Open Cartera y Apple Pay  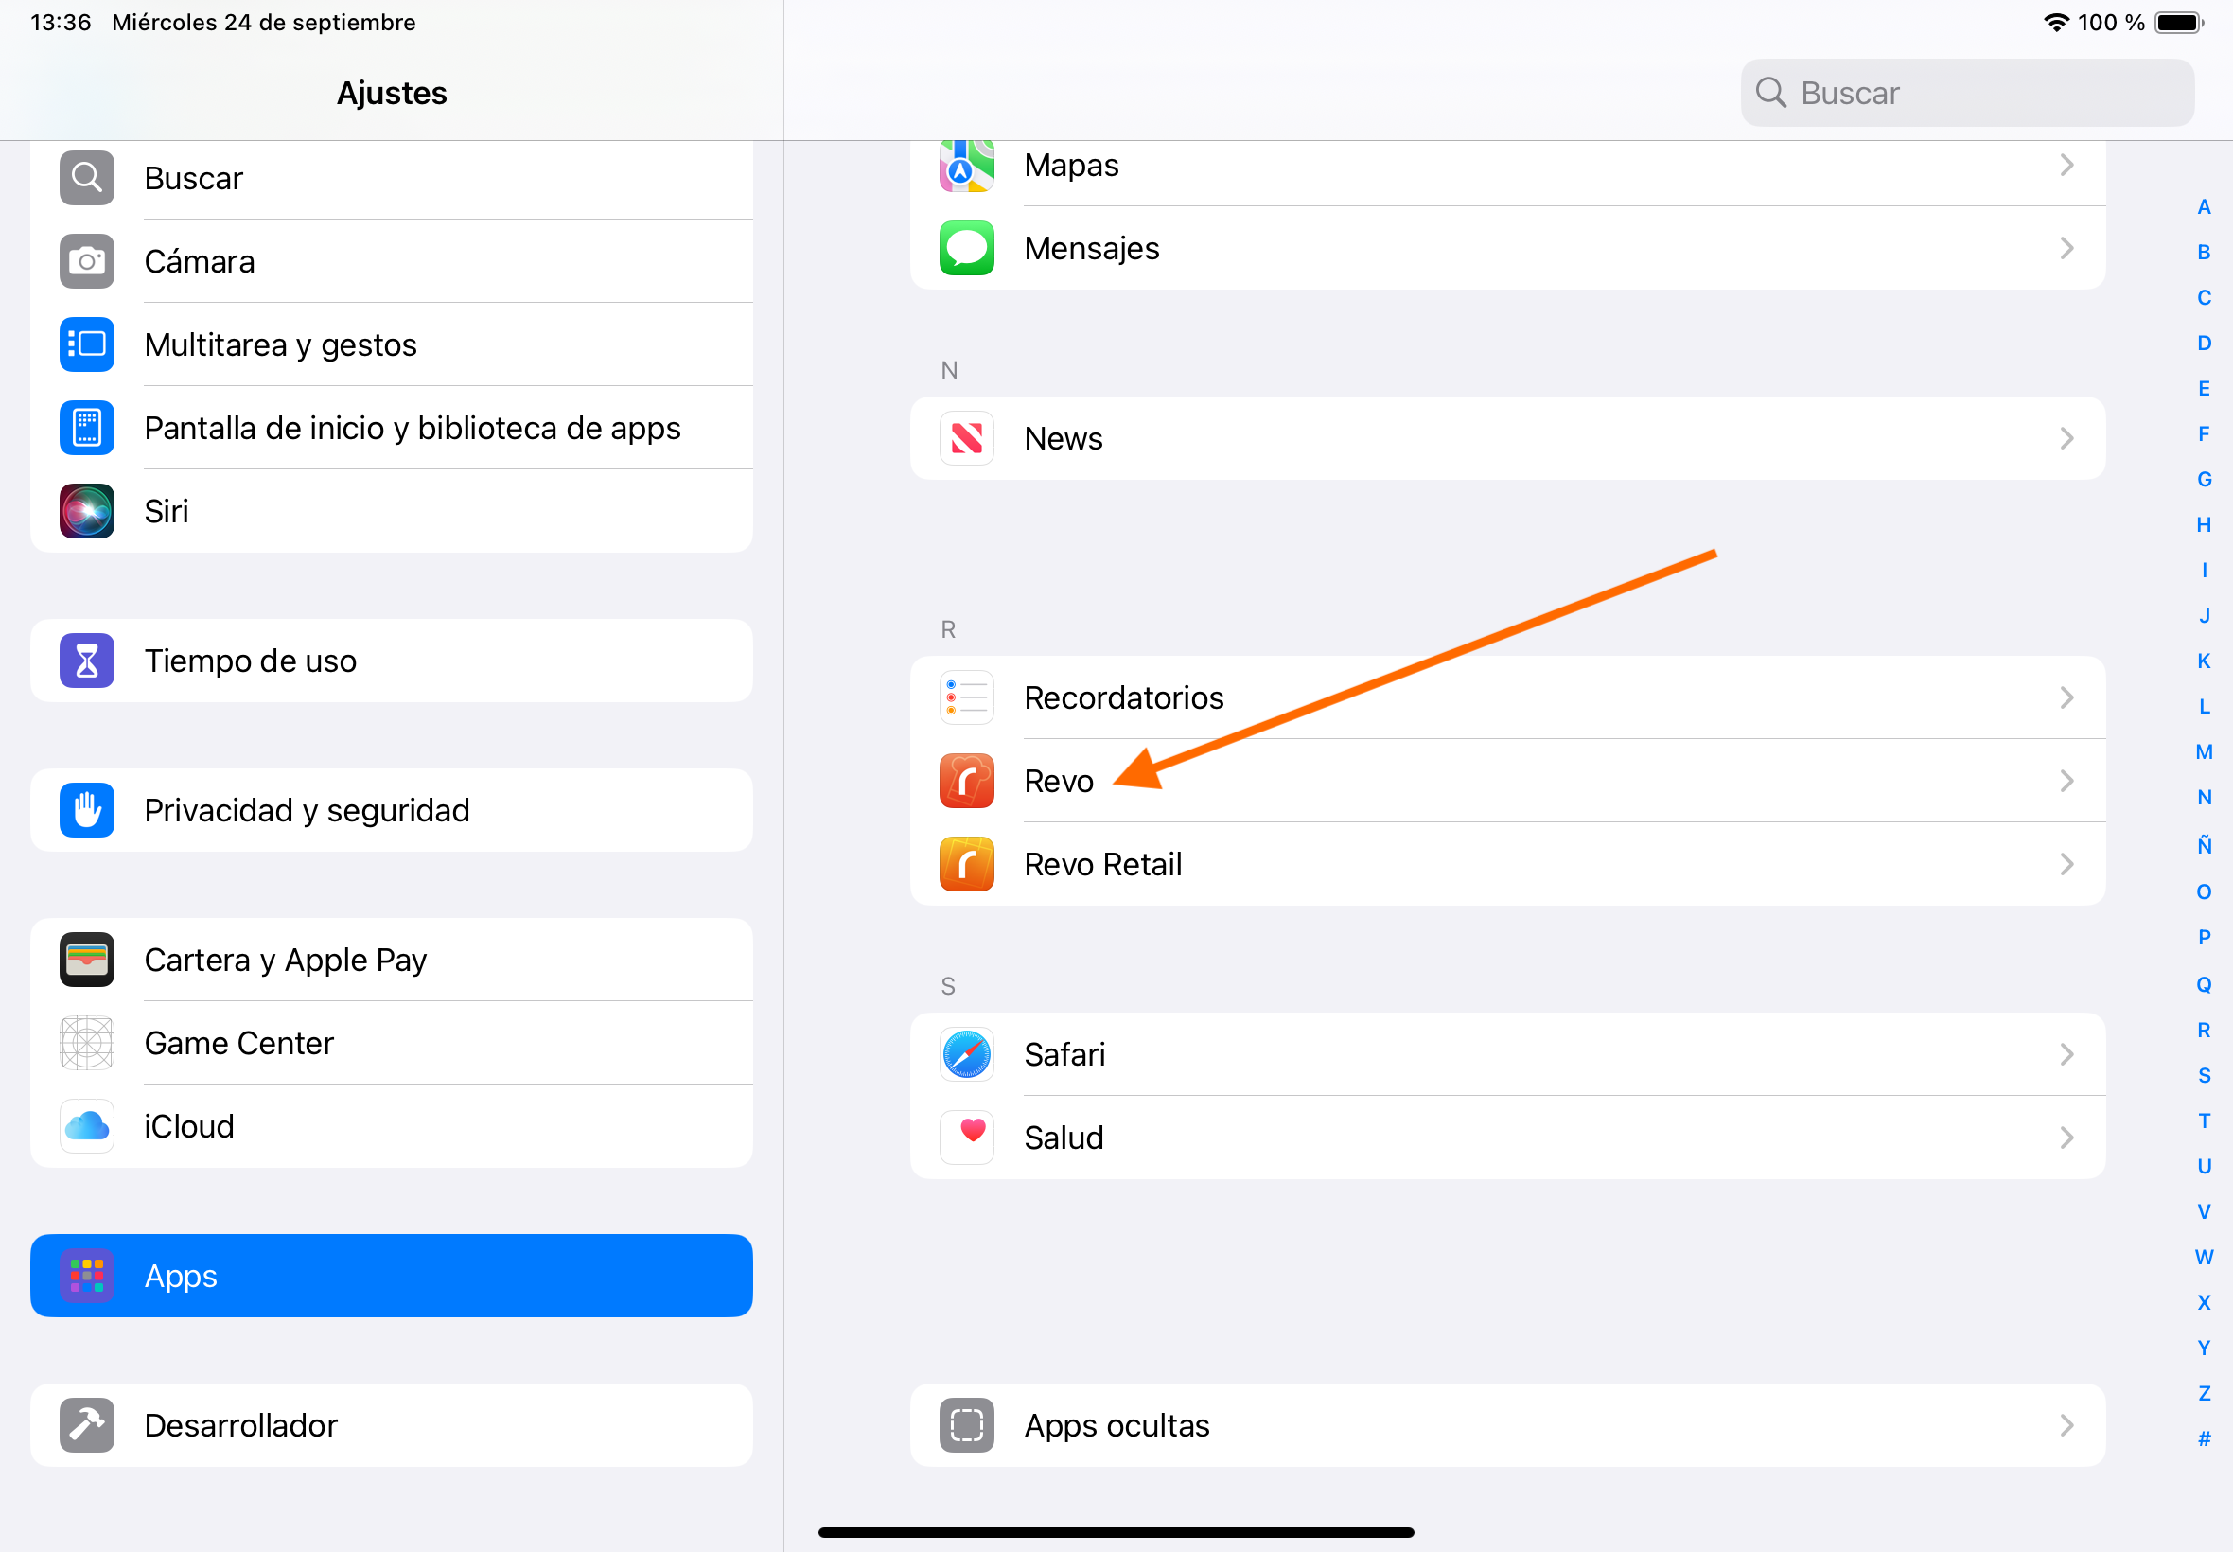click(x=391, y=960)
